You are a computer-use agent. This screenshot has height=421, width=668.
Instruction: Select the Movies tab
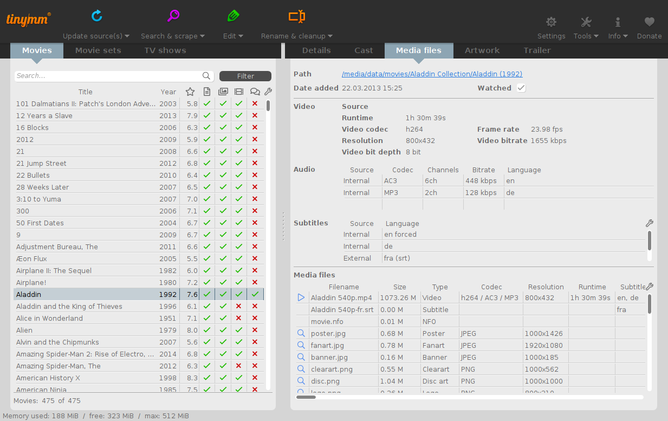click(x=37, y=50)
